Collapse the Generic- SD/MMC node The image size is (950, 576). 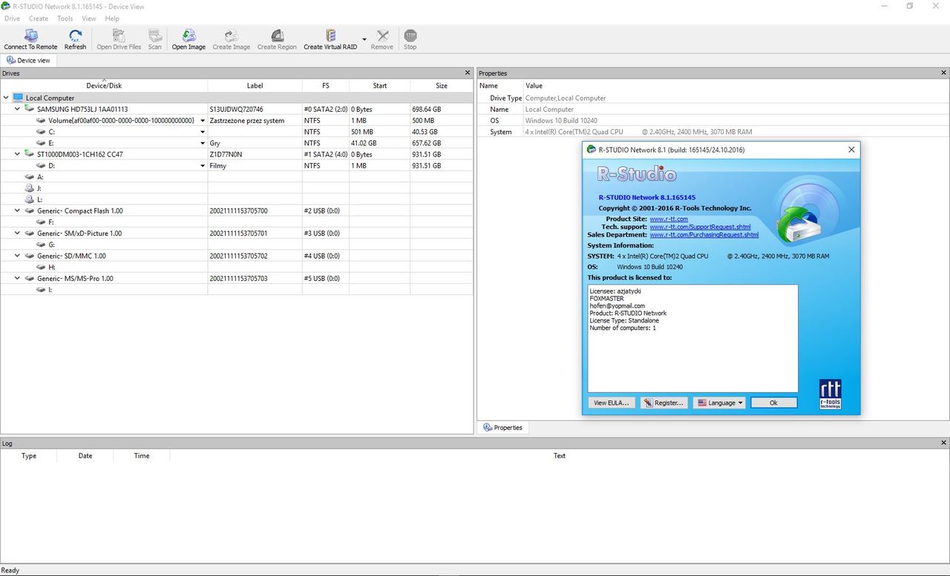18,256
